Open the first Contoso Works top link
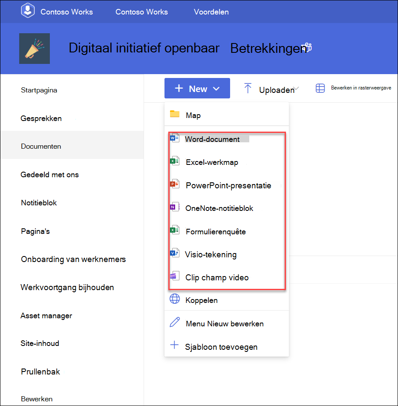Screen dimensions: 398x406 tap(66, 12)
